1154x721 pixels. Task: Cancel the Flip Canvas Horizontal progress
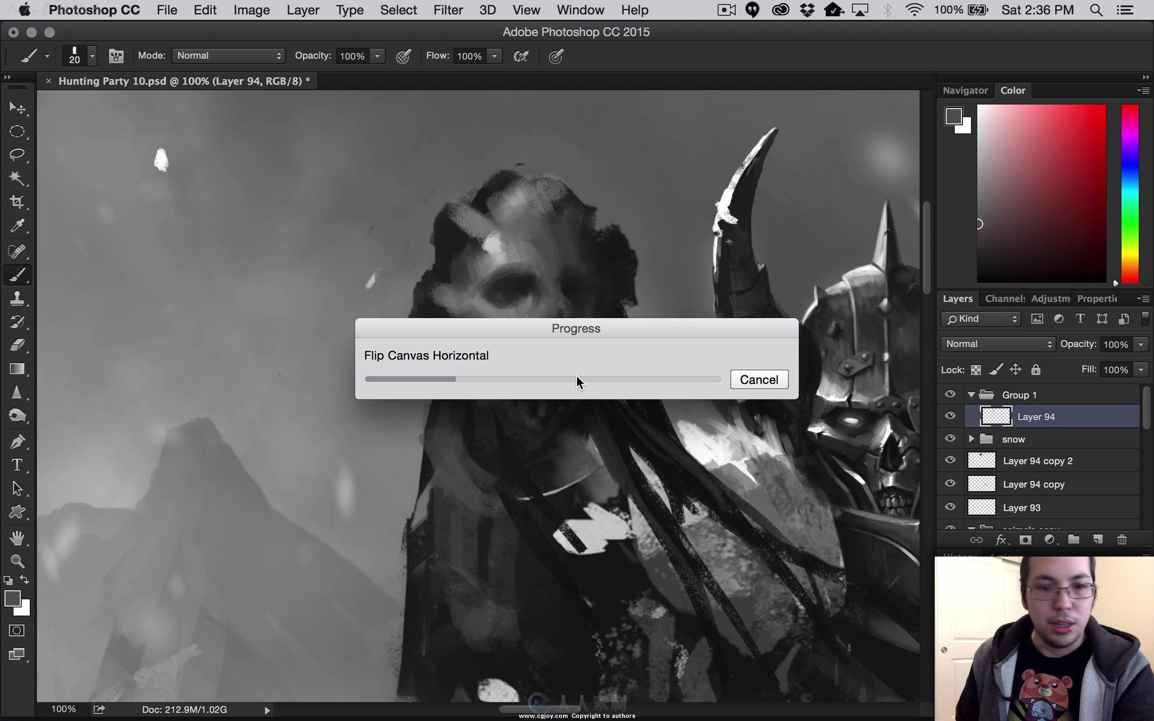pos(759,379)
